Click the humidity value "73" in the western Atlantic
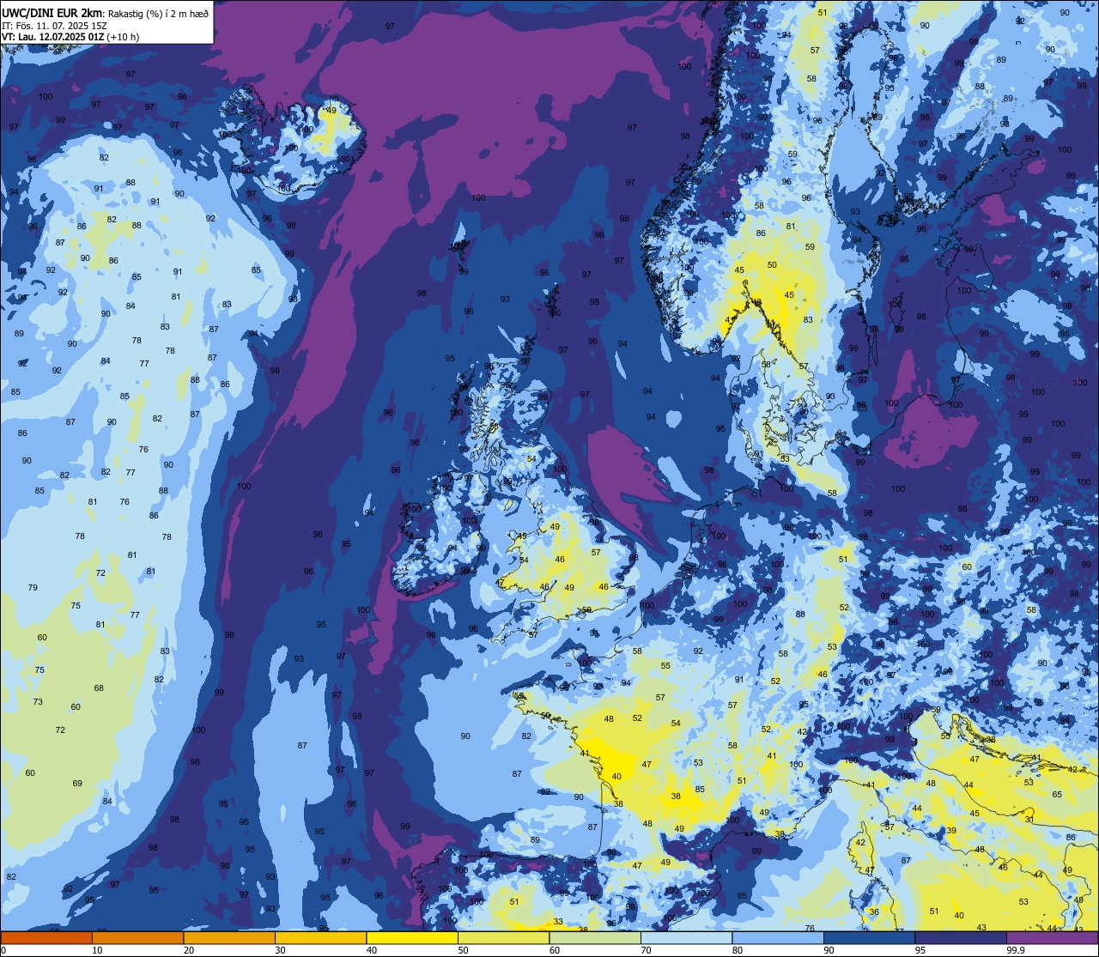 [38, 702]
